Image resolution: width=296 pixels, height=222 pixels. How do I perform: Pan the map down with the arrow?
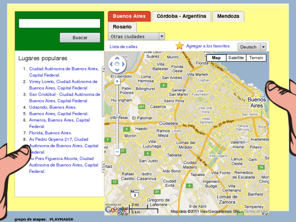(x=117, y=70)
